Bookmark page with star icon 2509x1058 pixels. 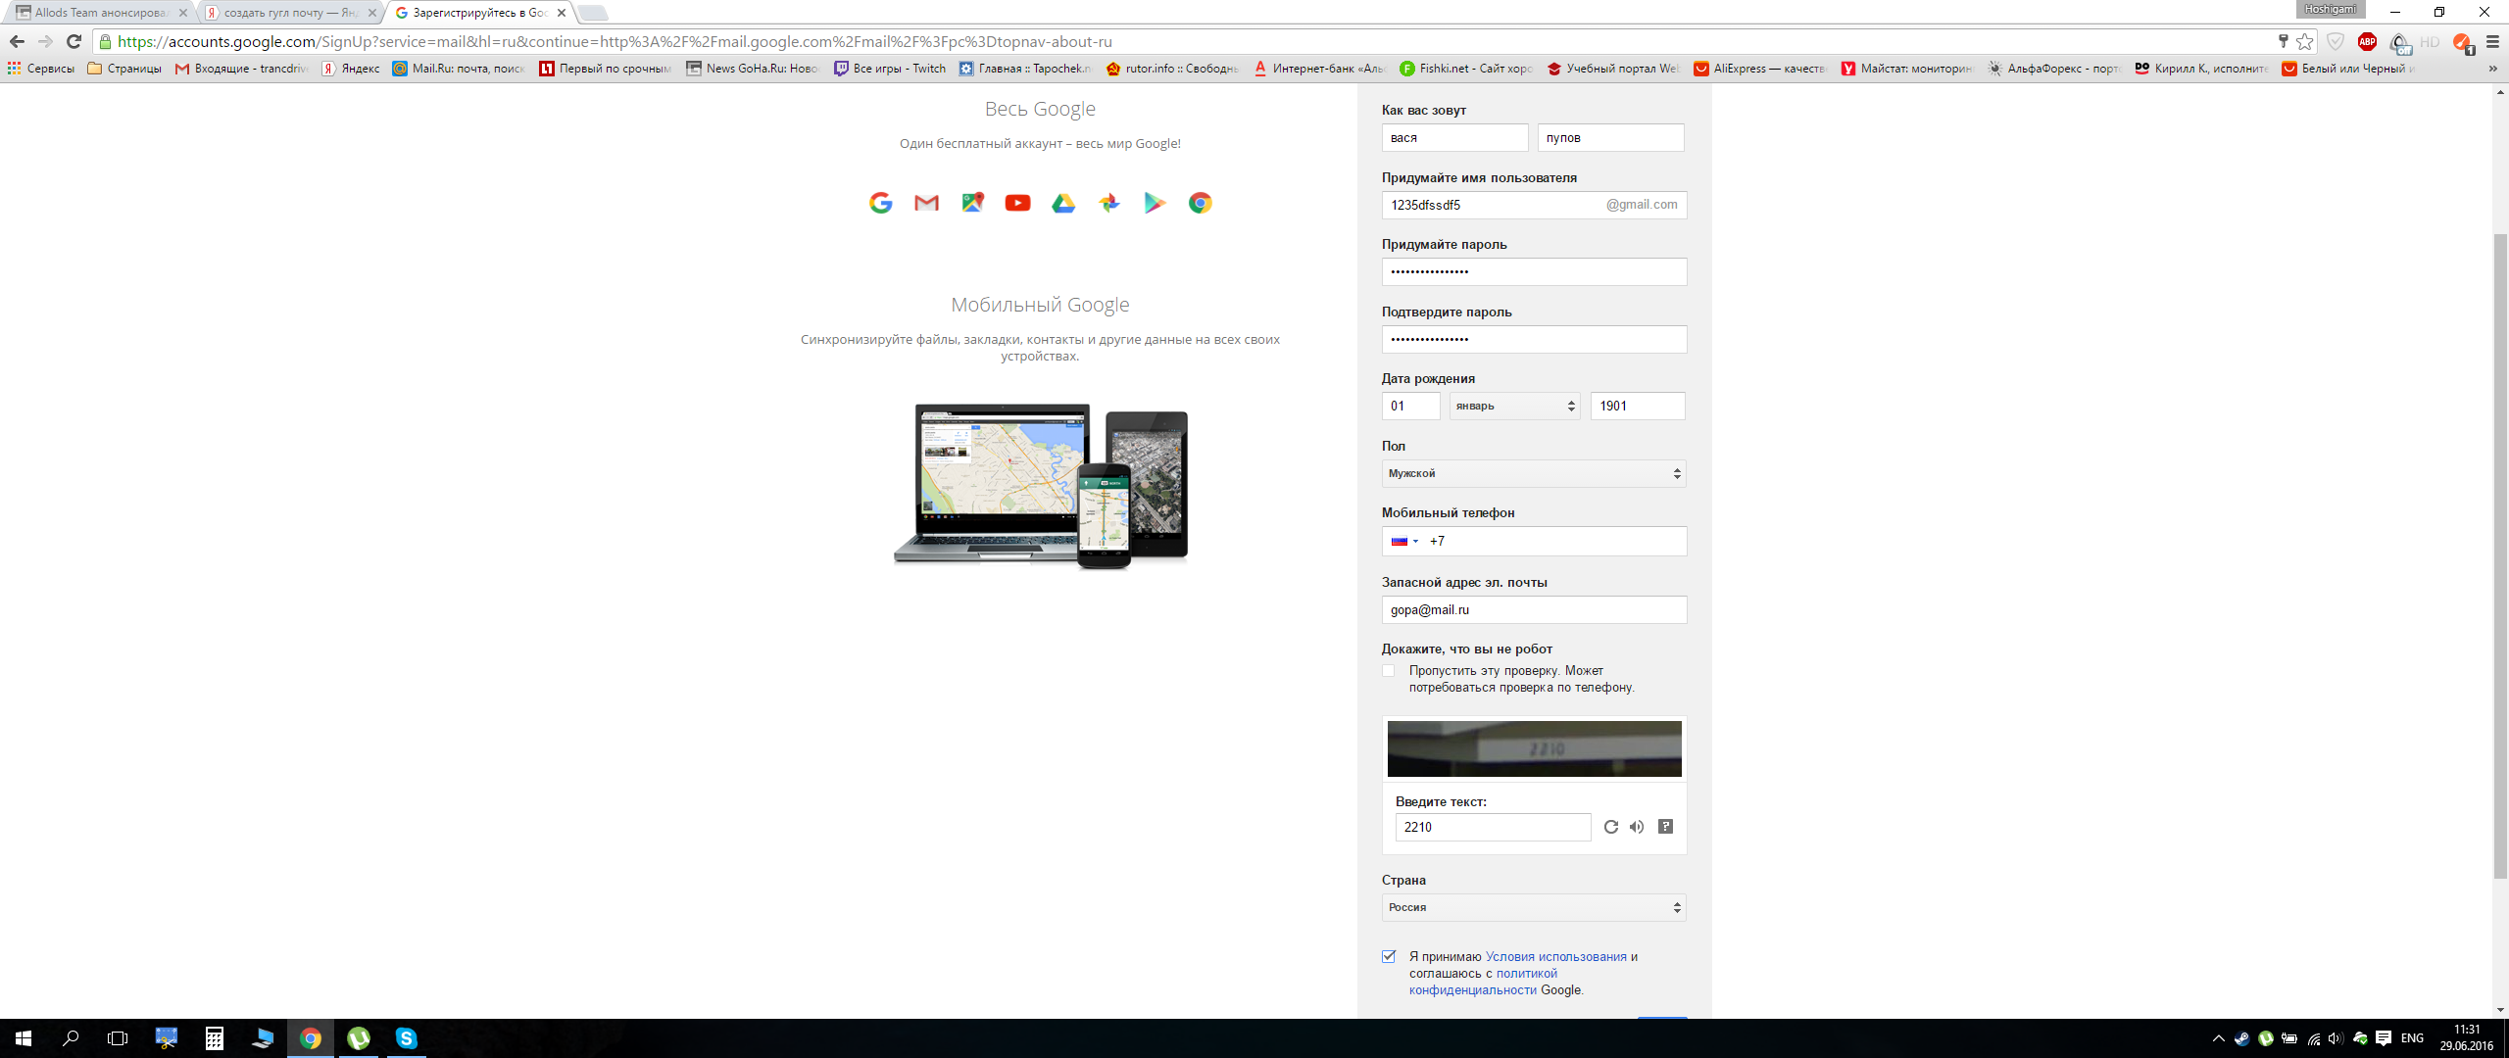point(2305,41)
